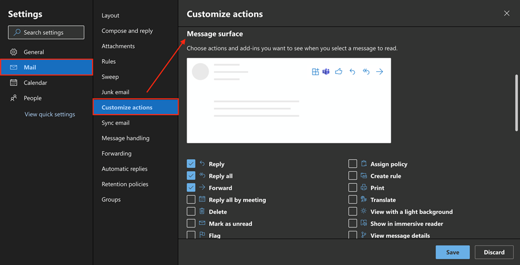520x265 pixels.
Task: Click the immersive reader icon
Action: click(x=364, y=223)
